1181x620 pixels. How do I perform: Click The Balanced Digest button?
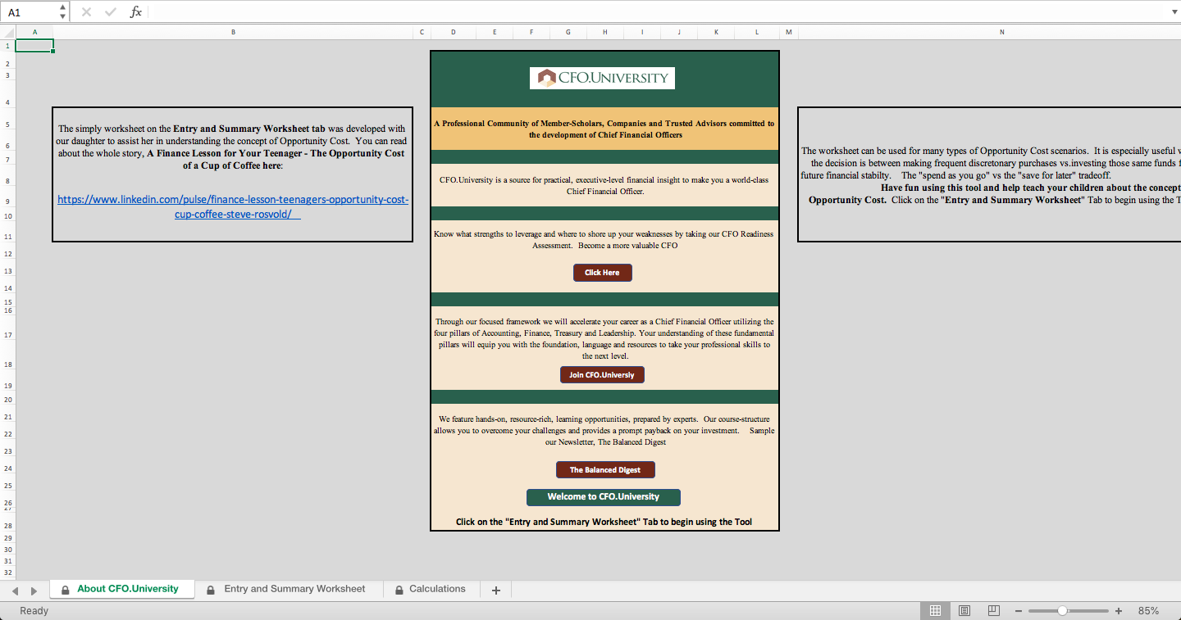click(605, 470)
